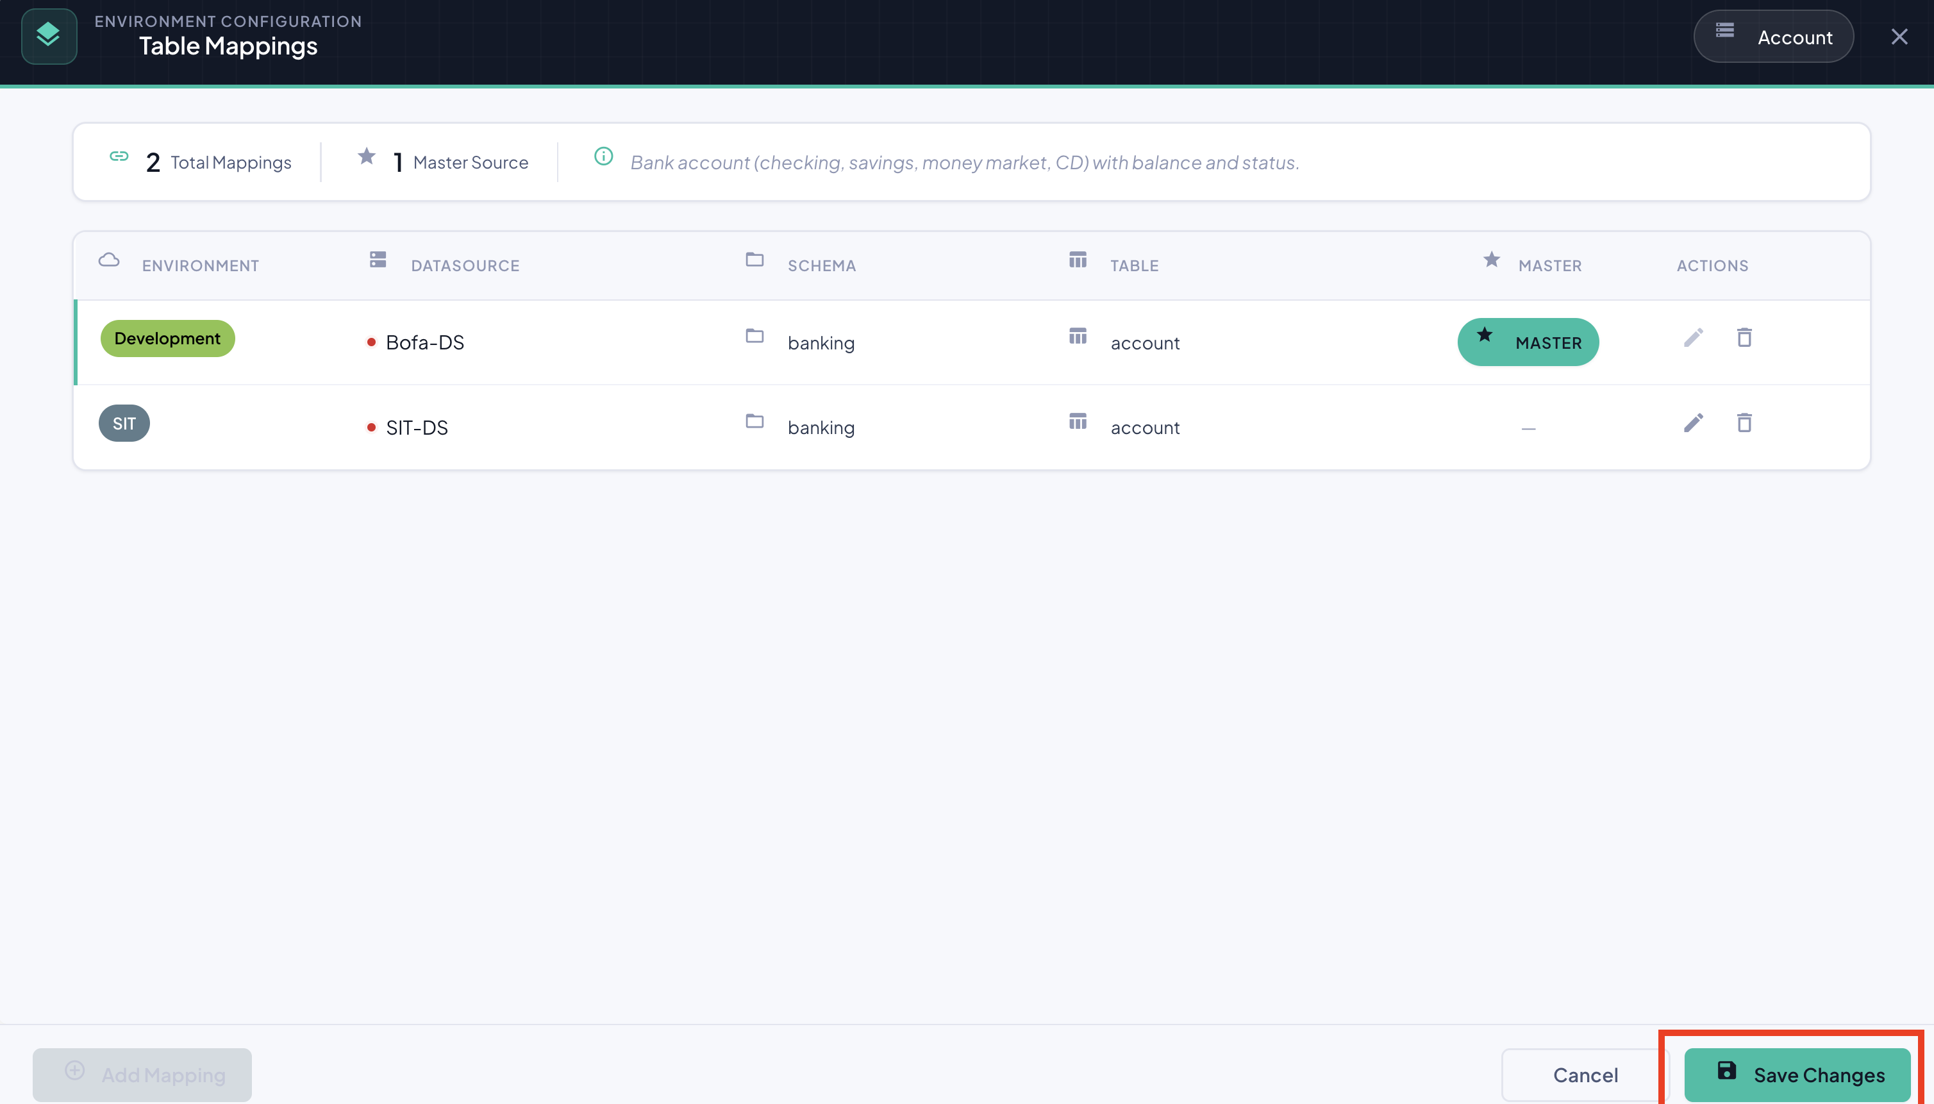Set SIT row as master via dash
Viewport: 1934px width, 1104px height.
pos(1528,428)
